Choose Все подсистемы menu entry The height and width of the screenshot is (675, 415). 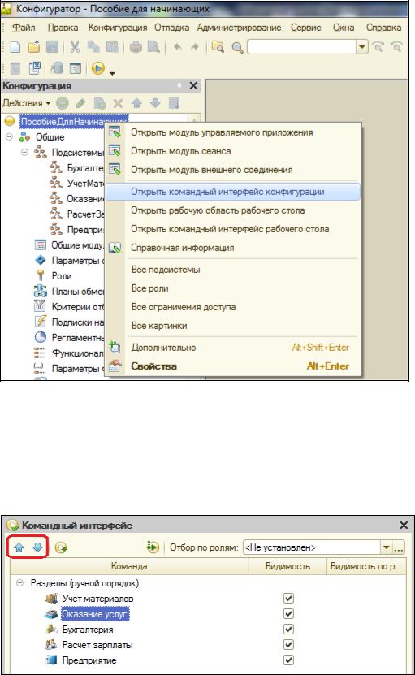point(233,270)
